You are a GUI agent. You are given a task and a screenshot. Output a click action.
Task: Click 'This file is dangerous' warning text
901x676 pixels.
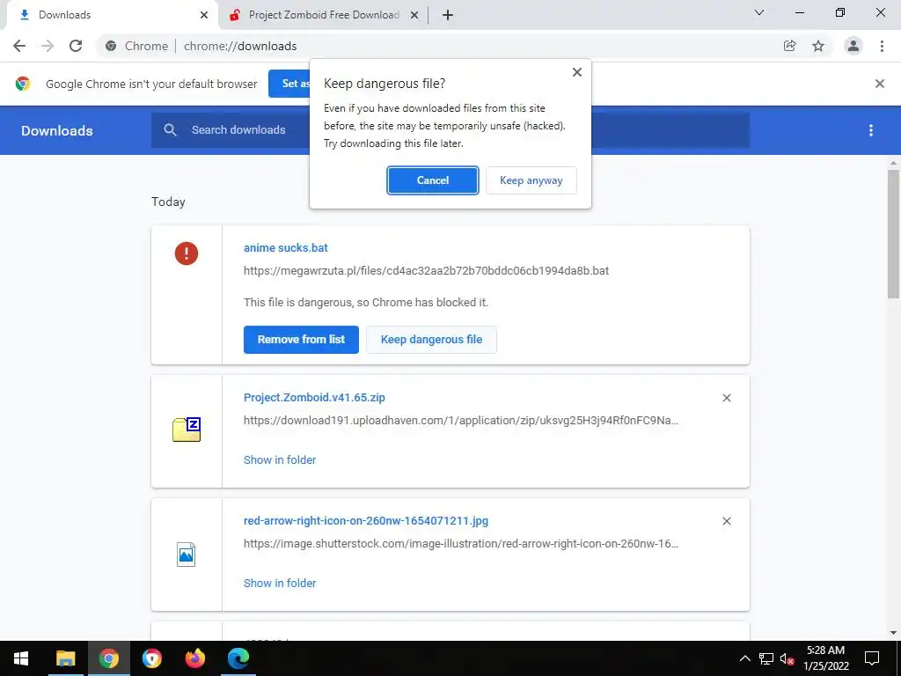(366, 303)
